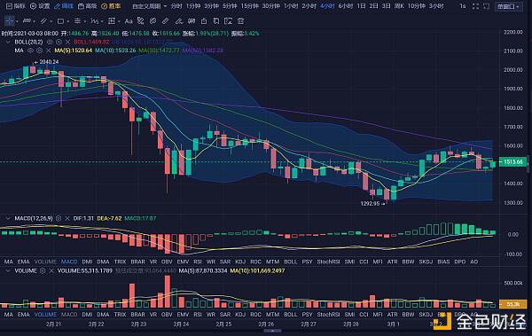
Task: Expand the rectangle tool dropdown arrow
Action: (x=68, y=21)
